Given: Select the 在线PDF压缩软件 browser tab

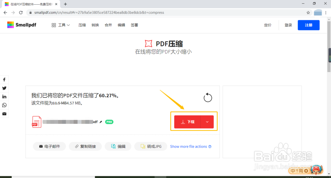Looking at the screenshot, I should [31, 4].
